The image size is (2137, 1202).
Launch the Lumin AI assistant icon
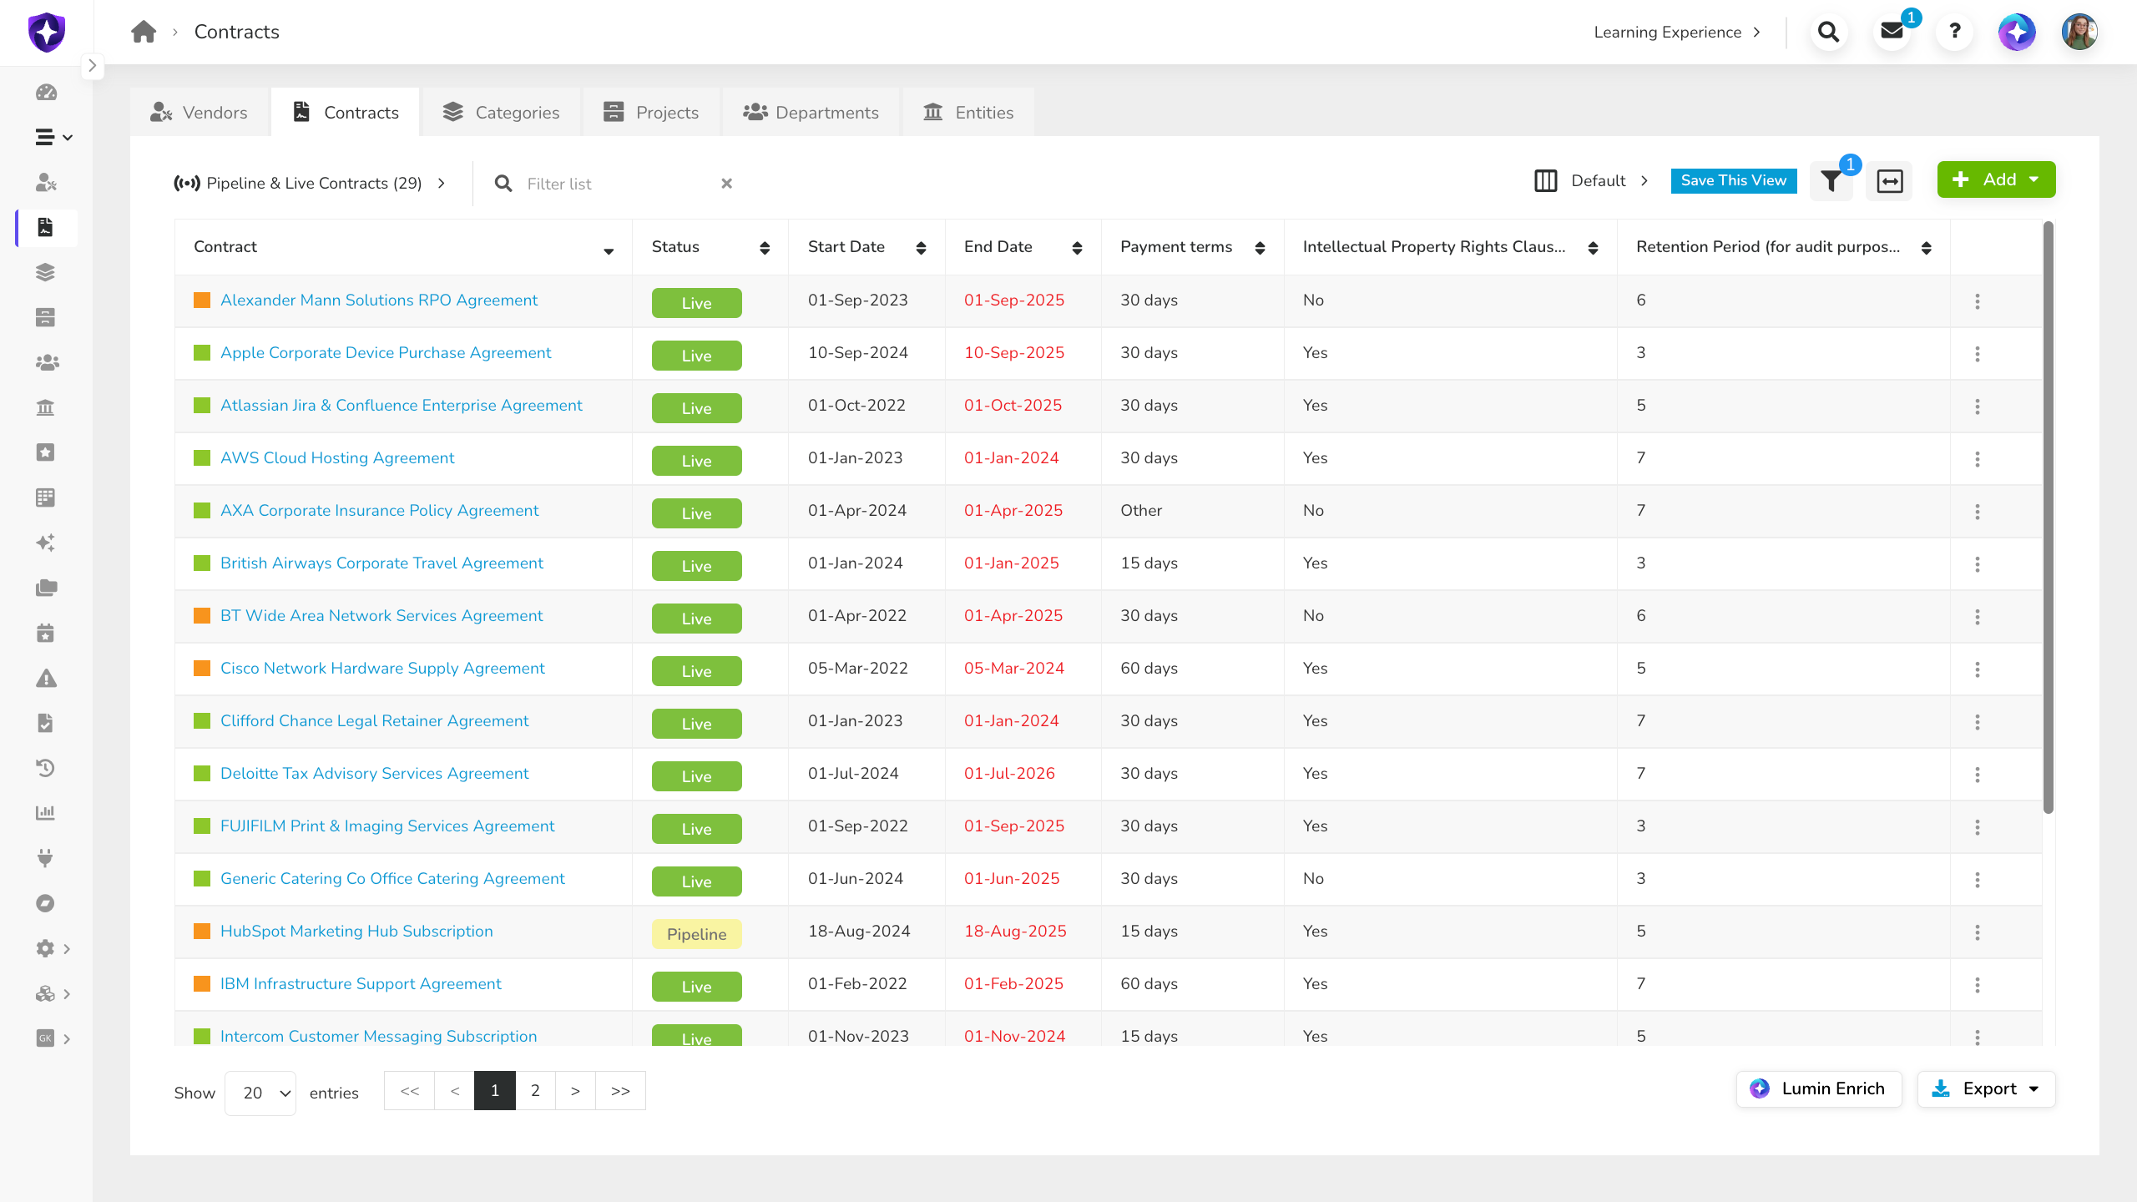(2017, 32)
